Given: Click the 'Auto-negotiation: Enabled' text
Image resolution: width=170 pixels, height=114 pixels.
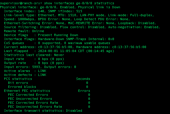Looking at the screenshot, I should (133, 27).
